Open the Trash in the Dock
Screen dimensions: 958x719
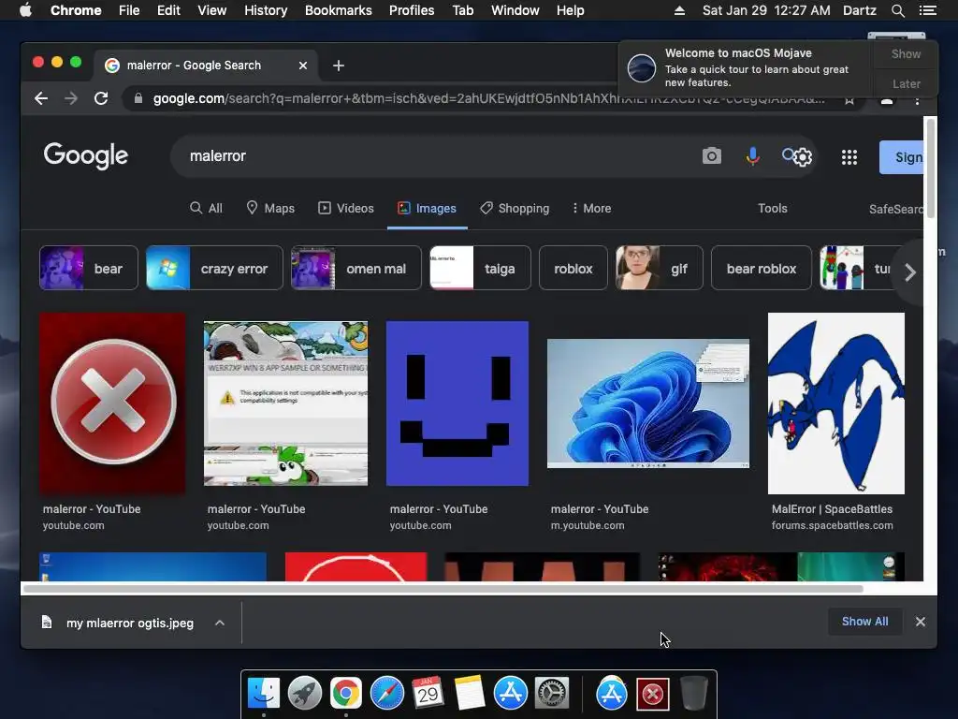pyautogui.click(x=694, y=694)
